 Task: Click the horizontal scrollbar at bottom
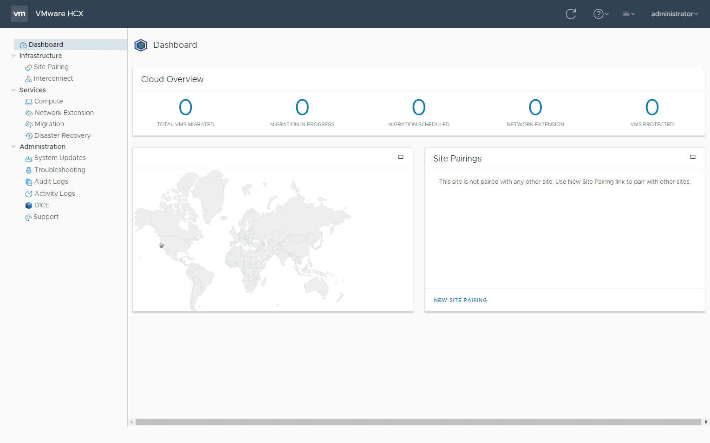click(418, 422)
